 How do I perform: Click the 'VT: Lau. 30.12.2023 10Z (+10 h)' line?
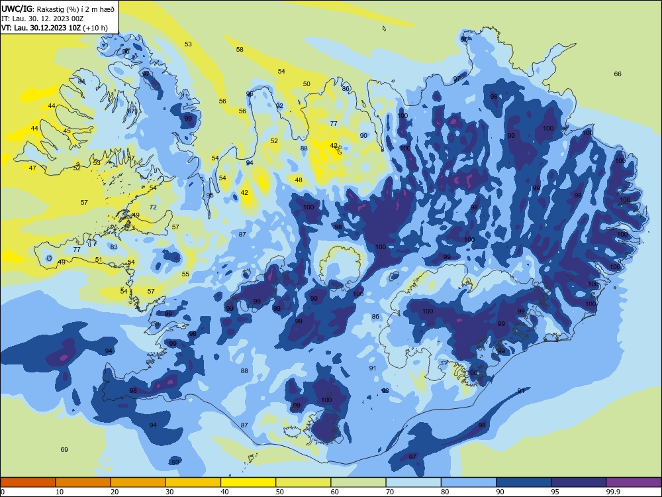[x=54, y=28]
